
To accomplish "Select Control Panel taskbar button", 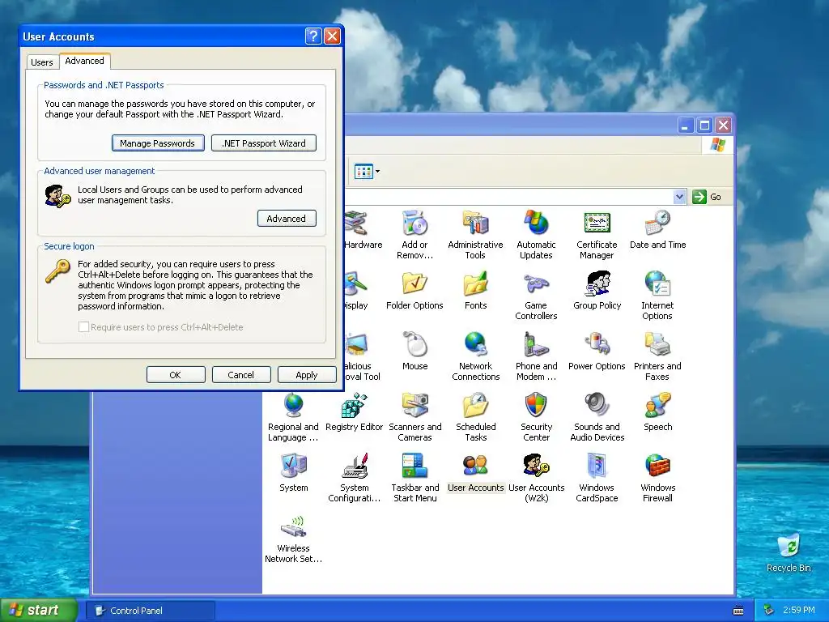I will (x=151, y=611).
